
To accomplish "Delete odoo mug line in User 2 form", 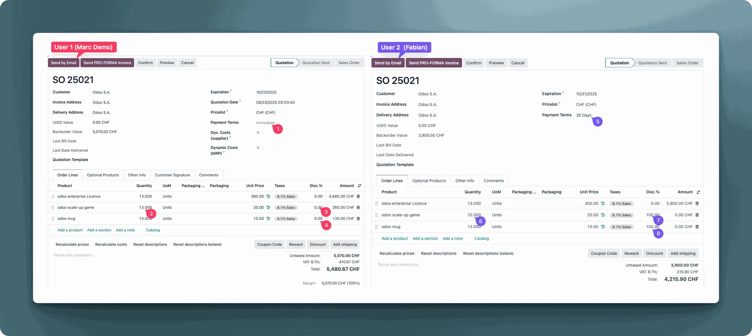I will pyautogui.click(x=697, y=227).
